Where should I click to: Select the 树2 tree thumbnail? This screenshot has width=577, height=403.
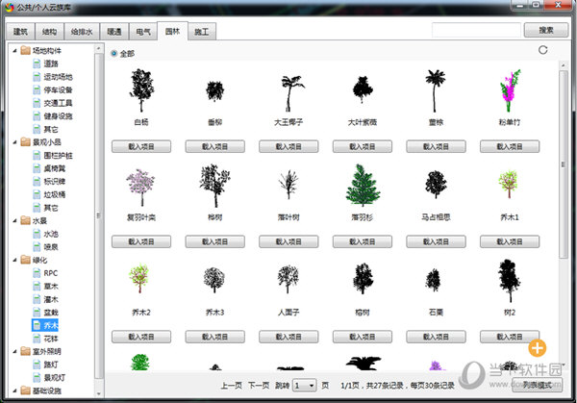(510, 281)
